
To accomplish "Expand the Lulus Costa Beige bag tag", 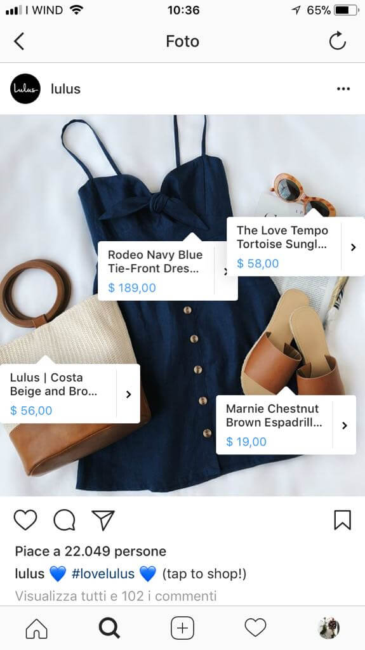I will 70,394.
